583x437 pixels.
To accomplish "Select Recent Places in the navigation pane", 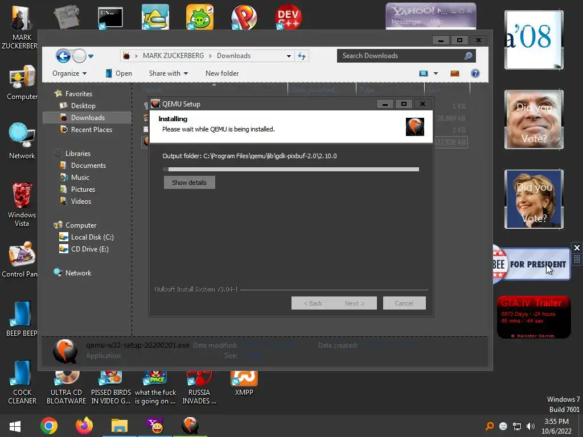I will [x=92, y=130].
